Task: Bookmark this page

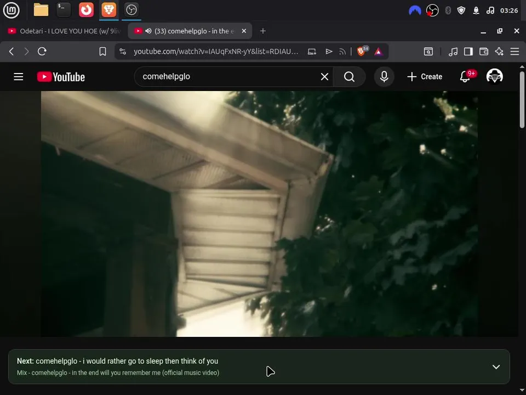Action: coord(102,52)
